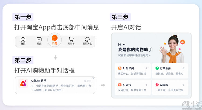Screen dimensions: 202x110
Task: Click the arrow on AI省钱 card
Action: (x=146, y=85)
